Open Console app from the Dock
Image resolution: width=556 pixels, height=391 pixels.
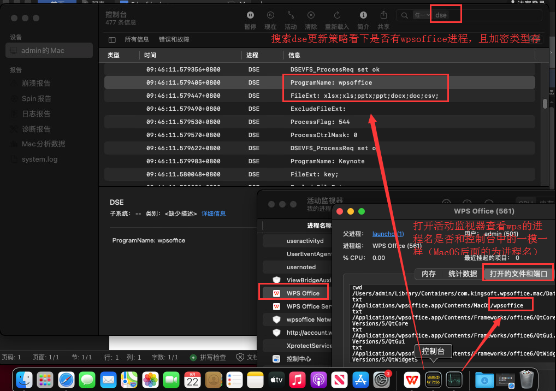tap(433, 380)
